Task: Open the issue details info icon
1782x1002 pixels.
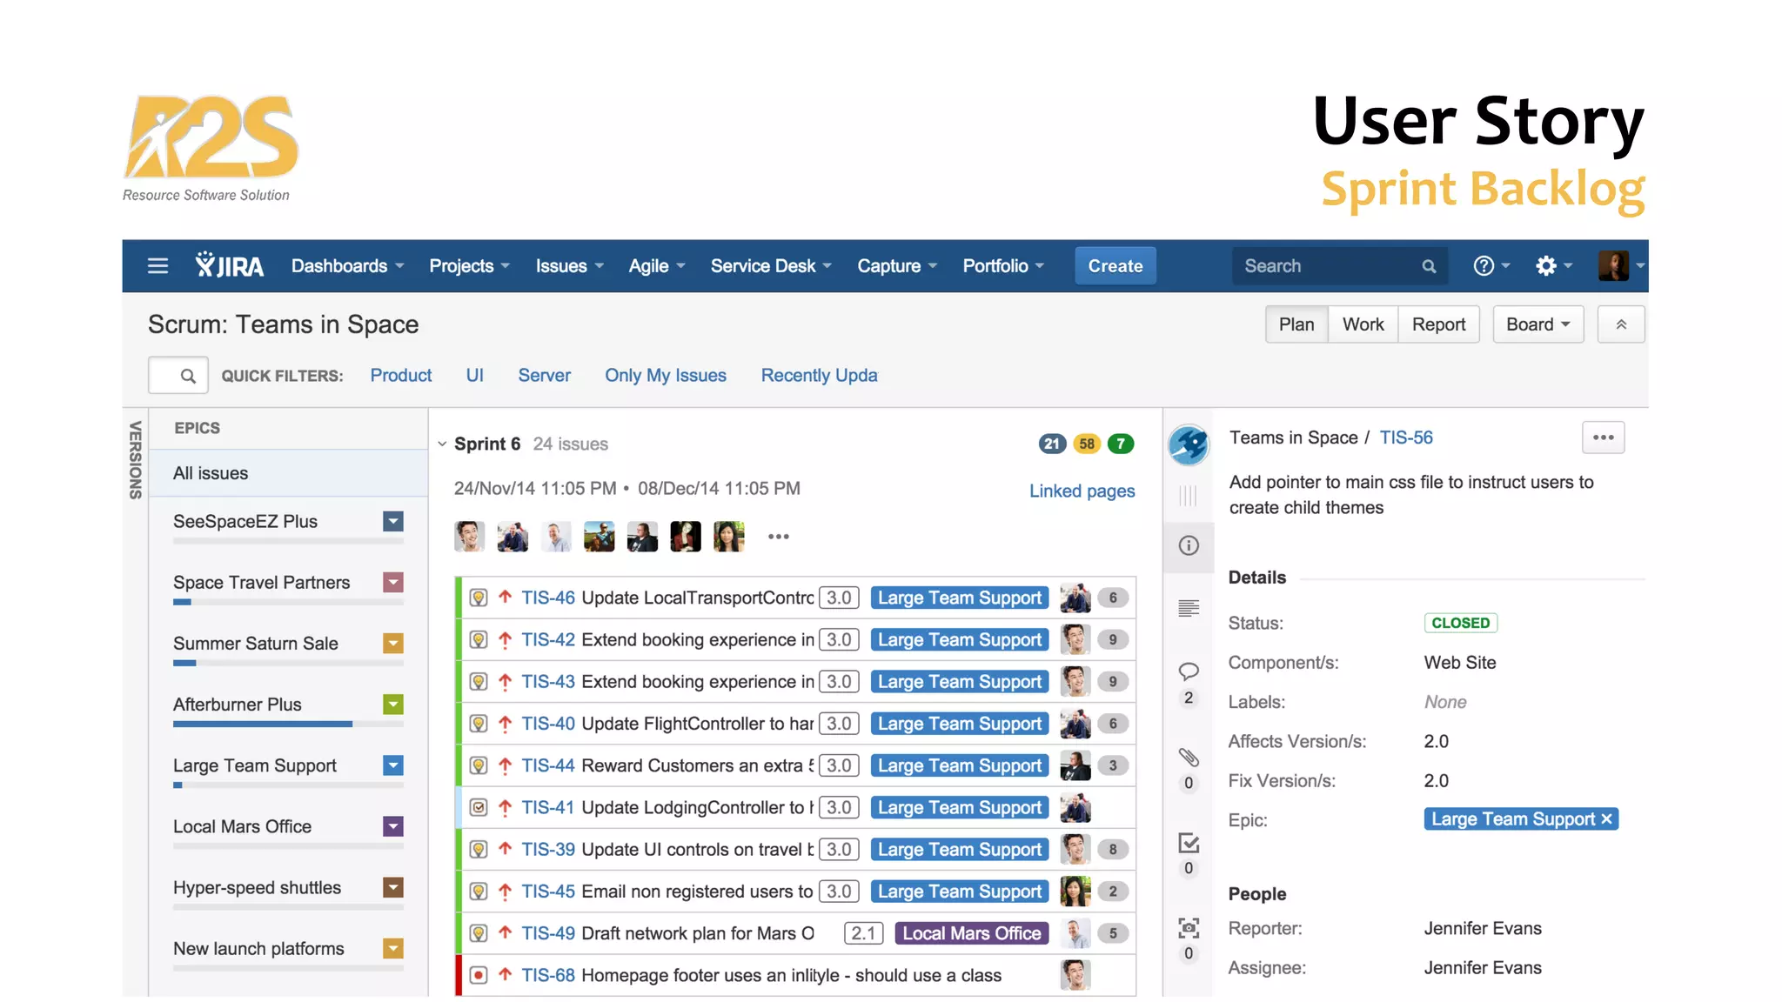Action: click(1189, 545)
